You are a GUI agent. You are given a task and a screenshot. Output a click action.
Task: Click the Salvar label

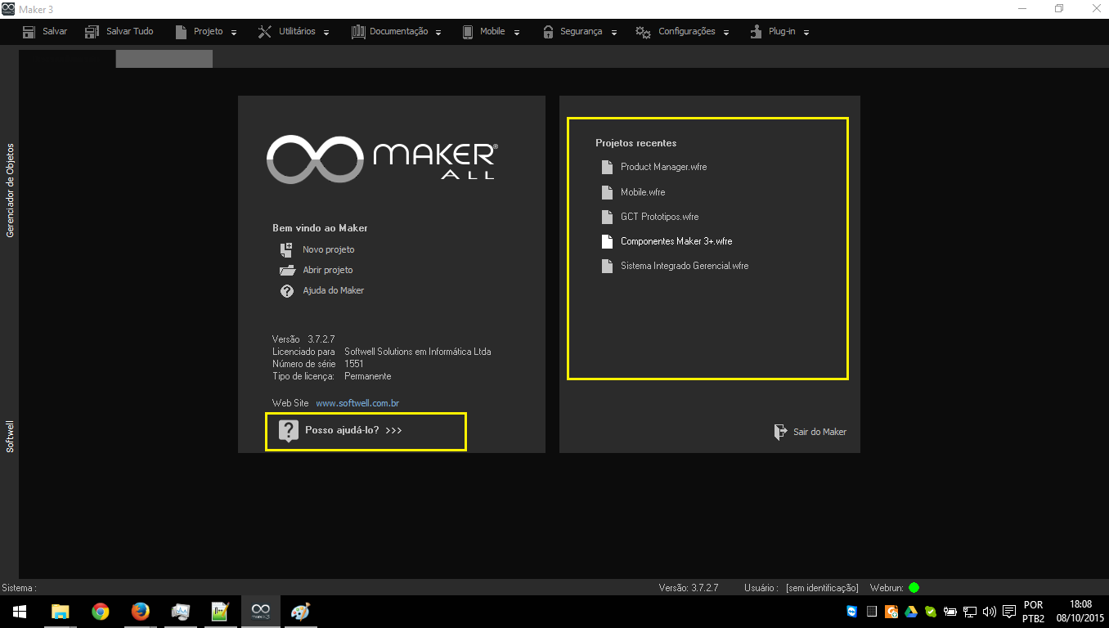tap(55, 32)
